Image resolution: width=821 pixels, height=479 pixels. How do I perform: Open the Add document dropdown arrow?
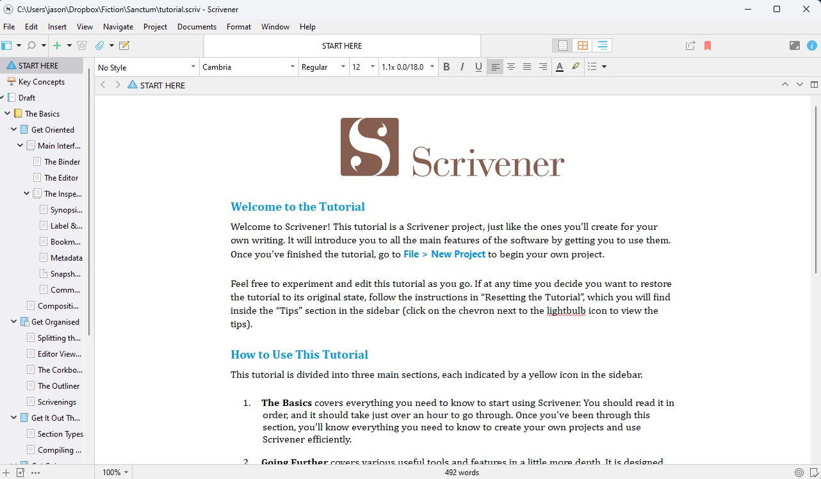[69, 45]
